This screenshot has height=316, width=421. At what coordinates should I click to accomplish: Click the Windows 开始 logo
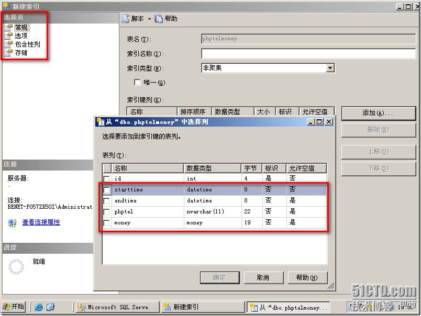(6, 307)
